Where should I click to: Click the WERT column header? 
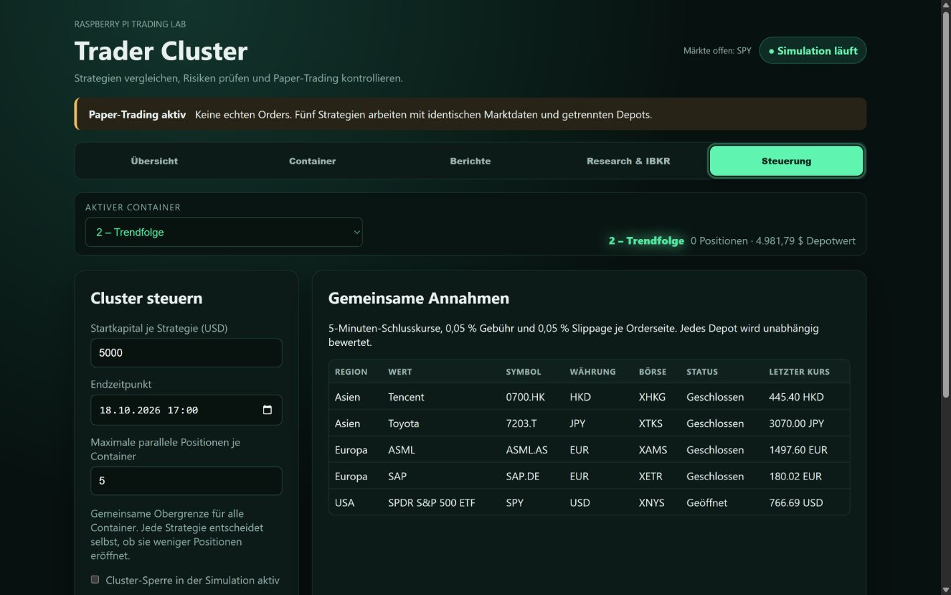point(400,372)
